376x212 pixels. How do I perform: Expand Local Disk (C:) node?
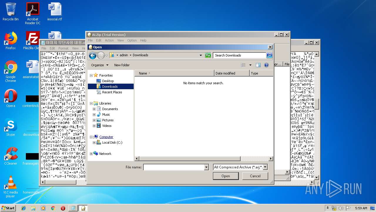coord(94,143)
